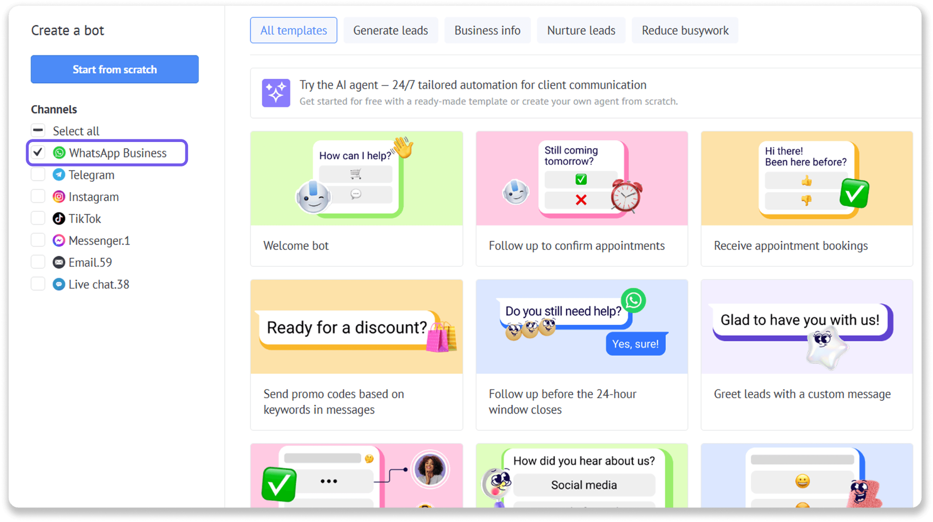
Task: Open Follow up to confirm appointments template
Action: [x=582, y=199]
